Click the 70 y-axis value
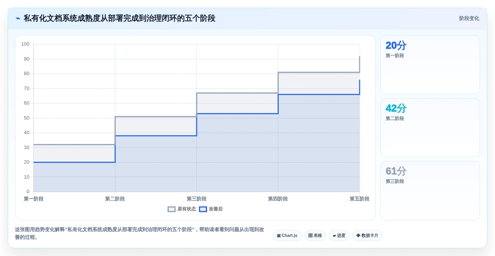Image resolution: width=495 pixels, height=256 pixels. point(26,89)
